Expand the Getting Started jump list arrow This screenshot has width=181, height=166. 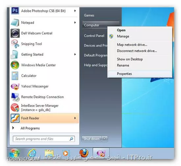pos(75,54)
